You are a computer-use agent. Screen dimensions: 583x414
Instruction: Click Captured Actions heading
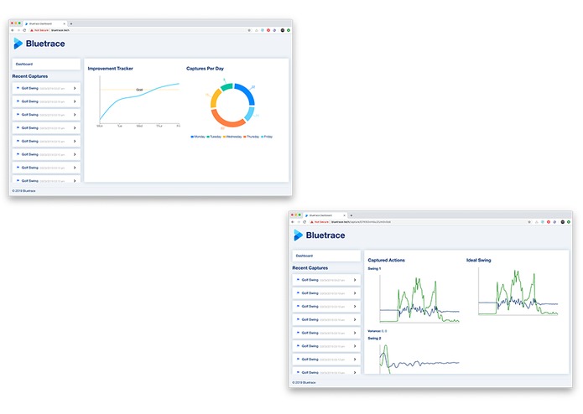[387, 260]
